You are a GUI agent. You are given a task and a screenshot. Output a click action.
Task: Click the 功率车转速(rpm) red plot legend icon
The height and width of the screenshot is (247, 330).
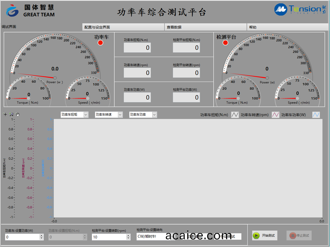point(275,115)
